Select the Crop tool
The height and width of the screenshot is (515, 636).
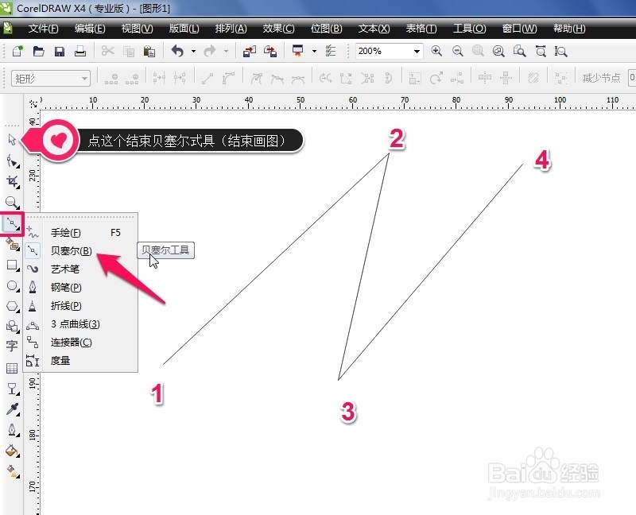(12, 181)
